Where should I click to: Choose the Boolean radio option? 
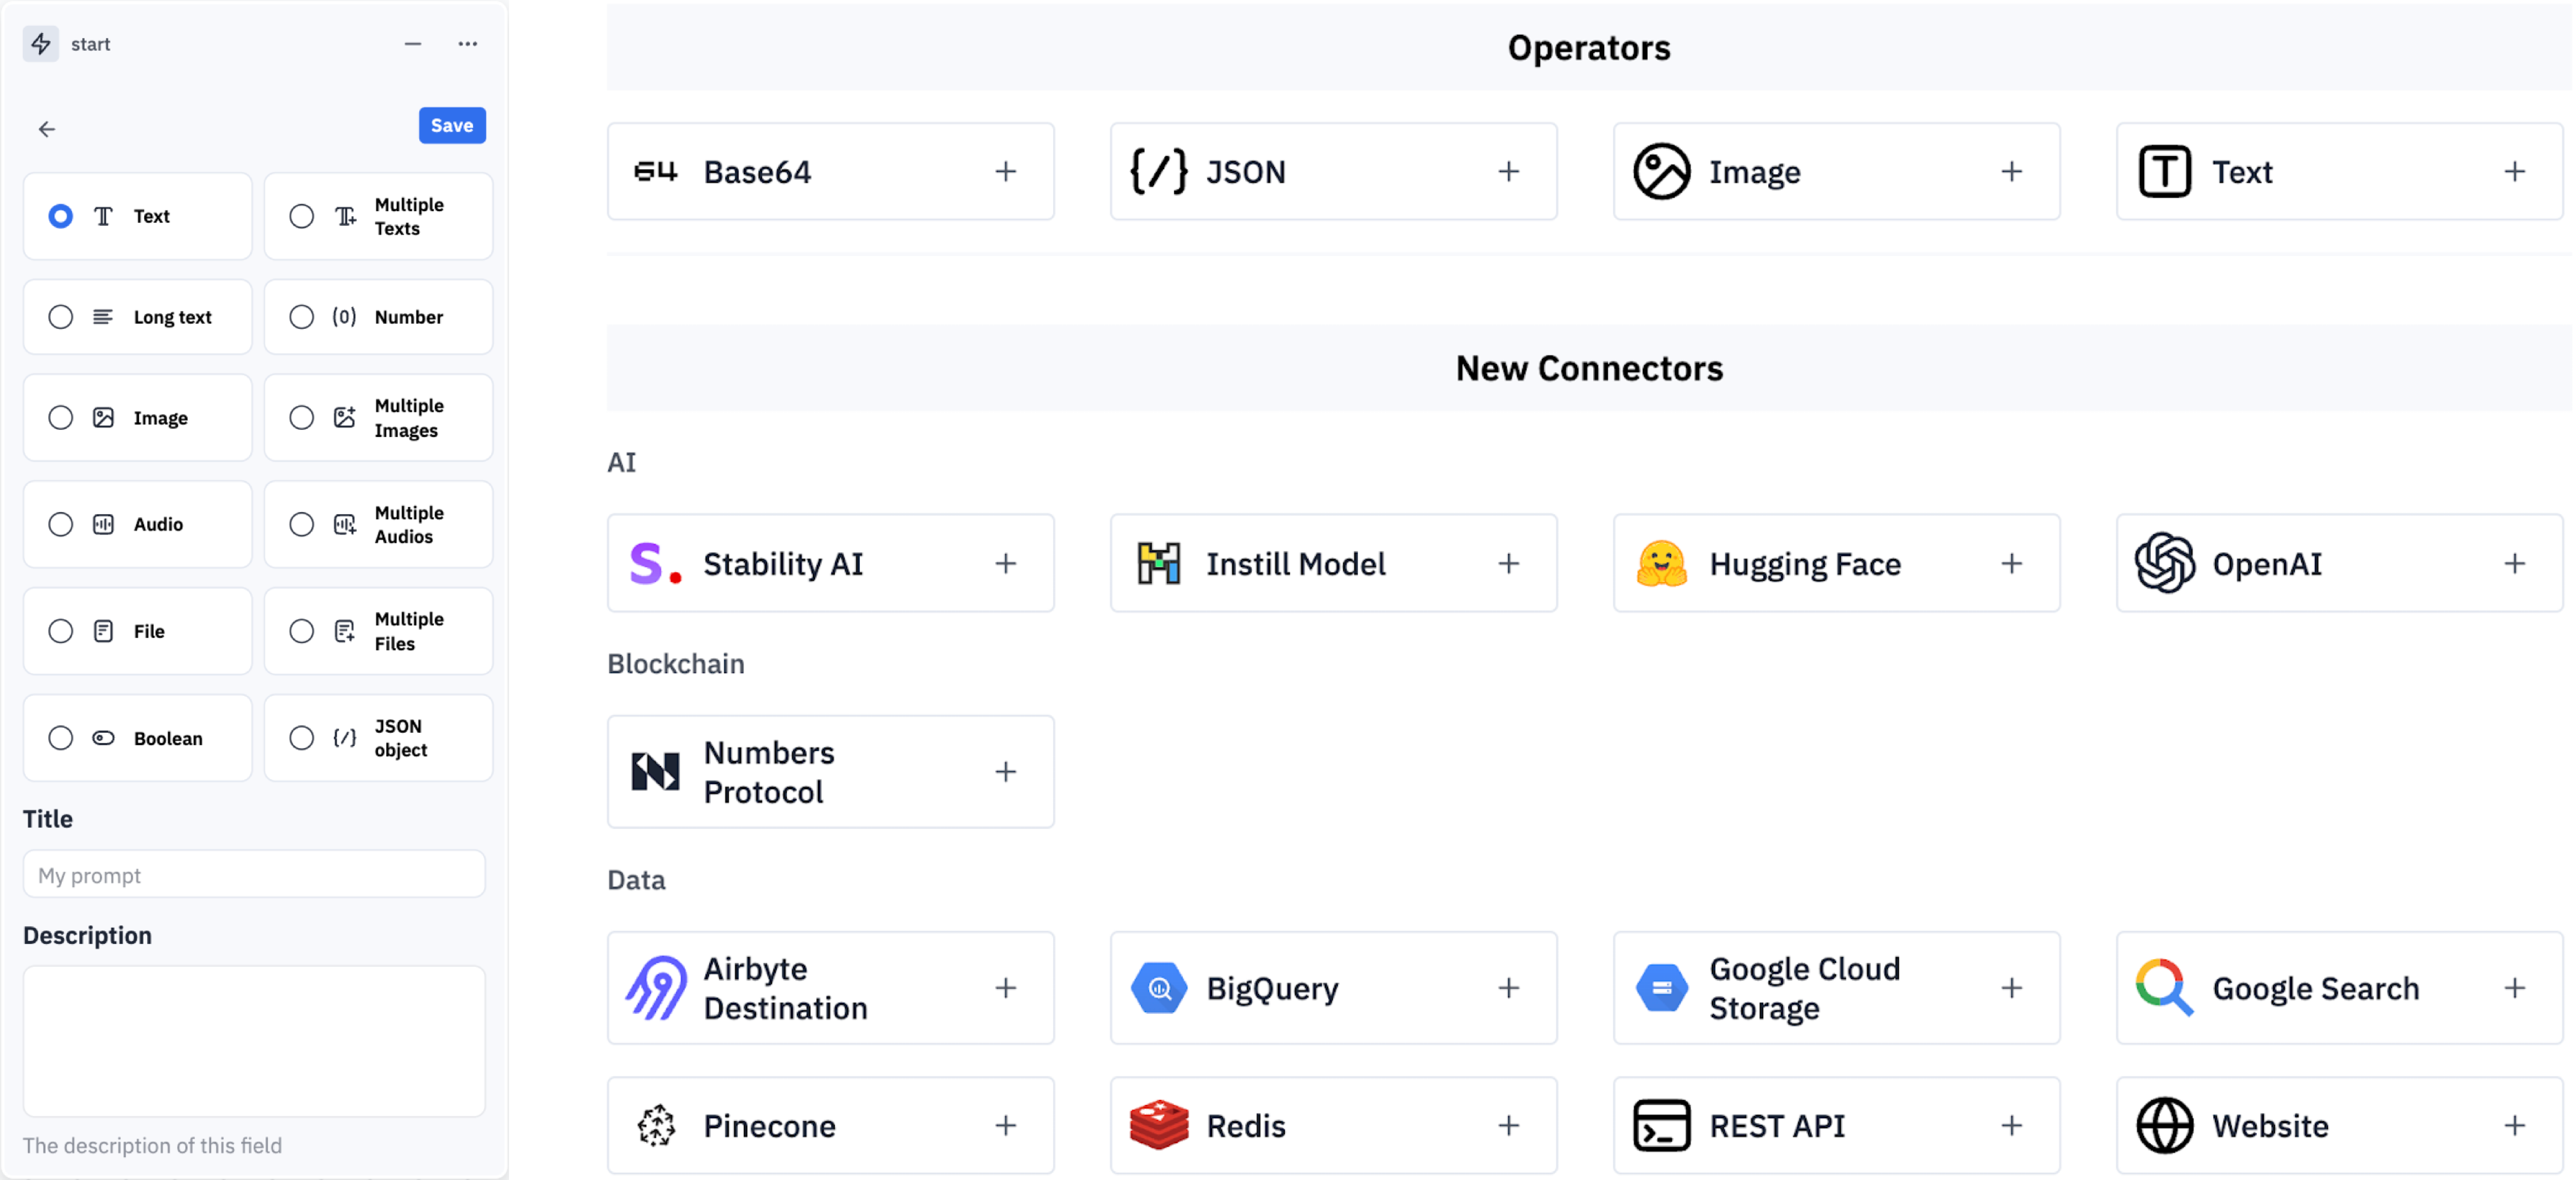tap(61, 738)
